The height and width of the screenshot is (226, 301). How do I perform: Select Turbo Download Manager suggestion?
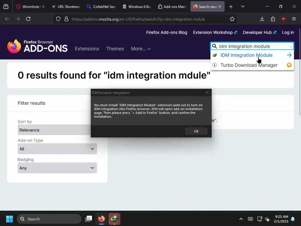[249, 65]
